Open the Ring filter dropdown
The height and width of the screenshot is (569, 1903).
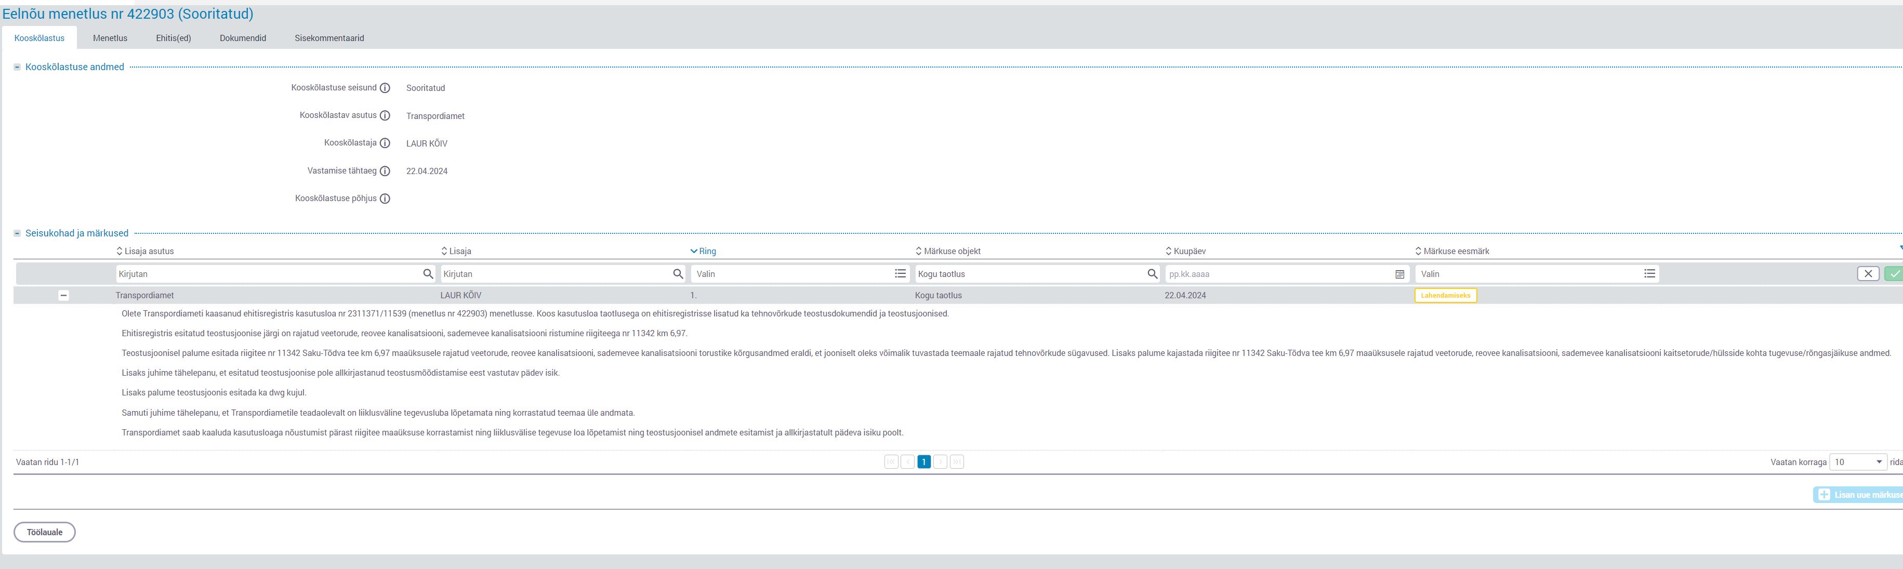pyautogui.click(x=800, y=274)
